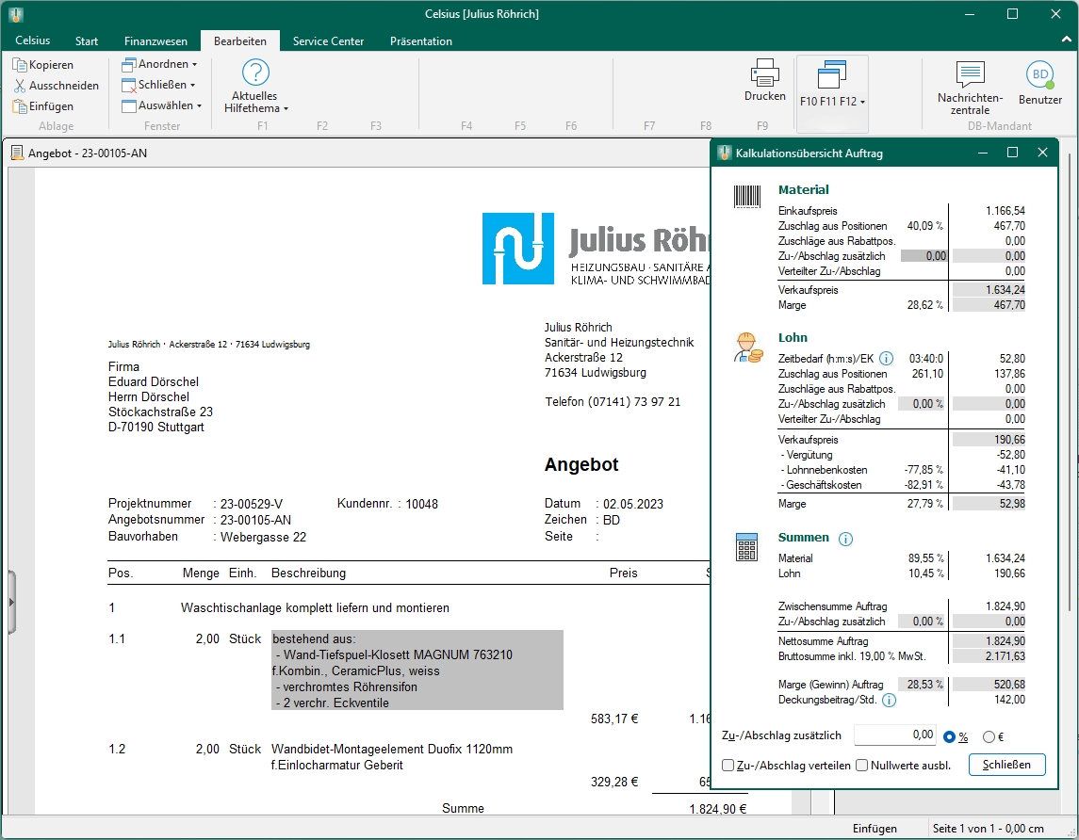Open the Service Center tab

(328, 41)
